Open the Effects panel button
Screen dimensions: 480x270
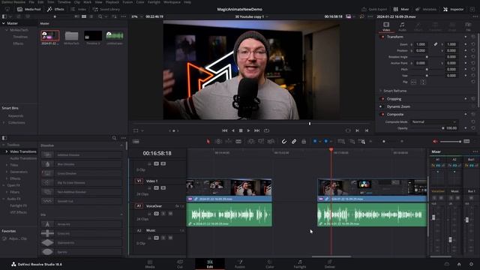pos(55,9)
